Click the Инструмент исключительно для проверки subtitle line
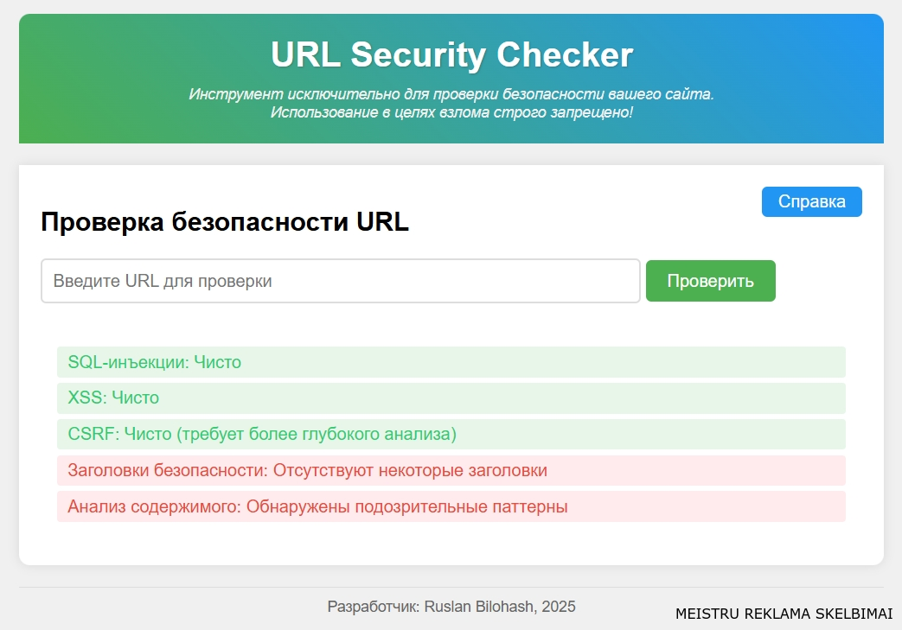The height and width of the screenshot is (630, 902). point(451,94)
